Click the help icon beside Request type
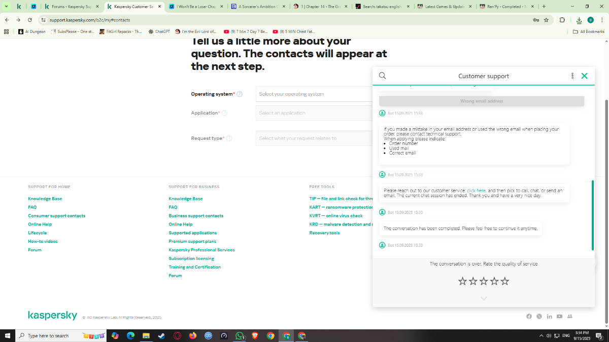This screenshot has height=342, width=609. pyautogui.click(x=229, y=138)
